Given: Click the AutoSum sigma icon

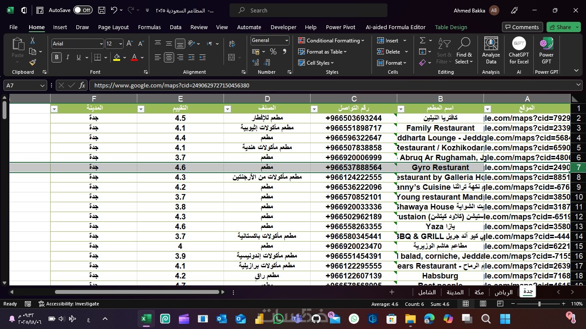Looking at the screenshot, I should (423, 40).
